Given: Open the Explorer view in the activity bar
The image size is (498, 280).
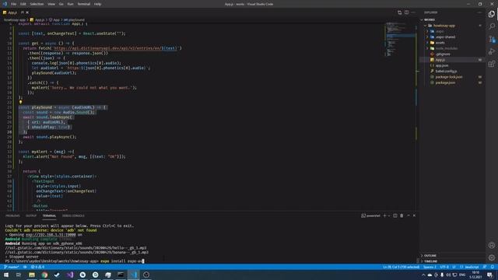Looking at the screenshot, I should pyautogui.click(x=492, y=14).
